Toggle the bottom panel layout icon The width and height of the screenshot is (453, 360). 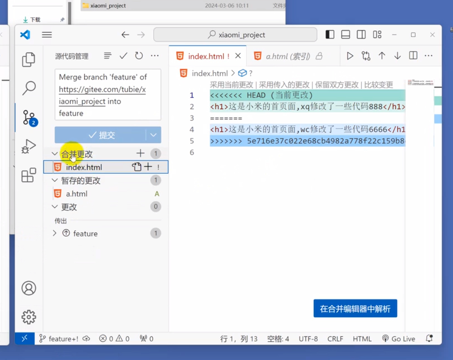(346, 34)
